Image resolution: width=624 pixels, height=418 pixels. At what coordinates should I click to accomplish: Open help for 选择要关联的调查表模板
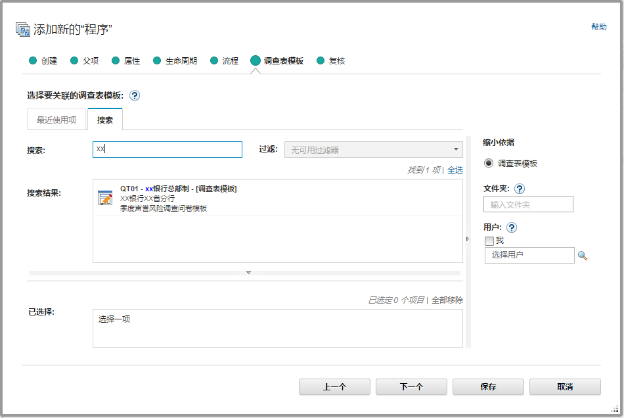point(135,95)
